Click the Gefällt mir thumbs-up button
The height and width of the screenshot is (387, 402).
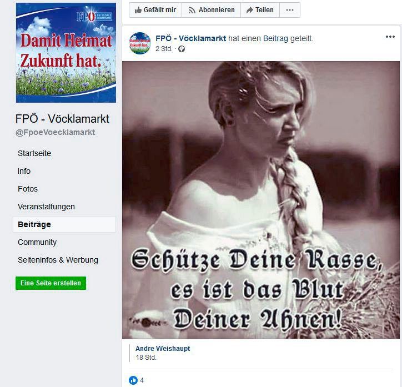(x=155, y=10)
